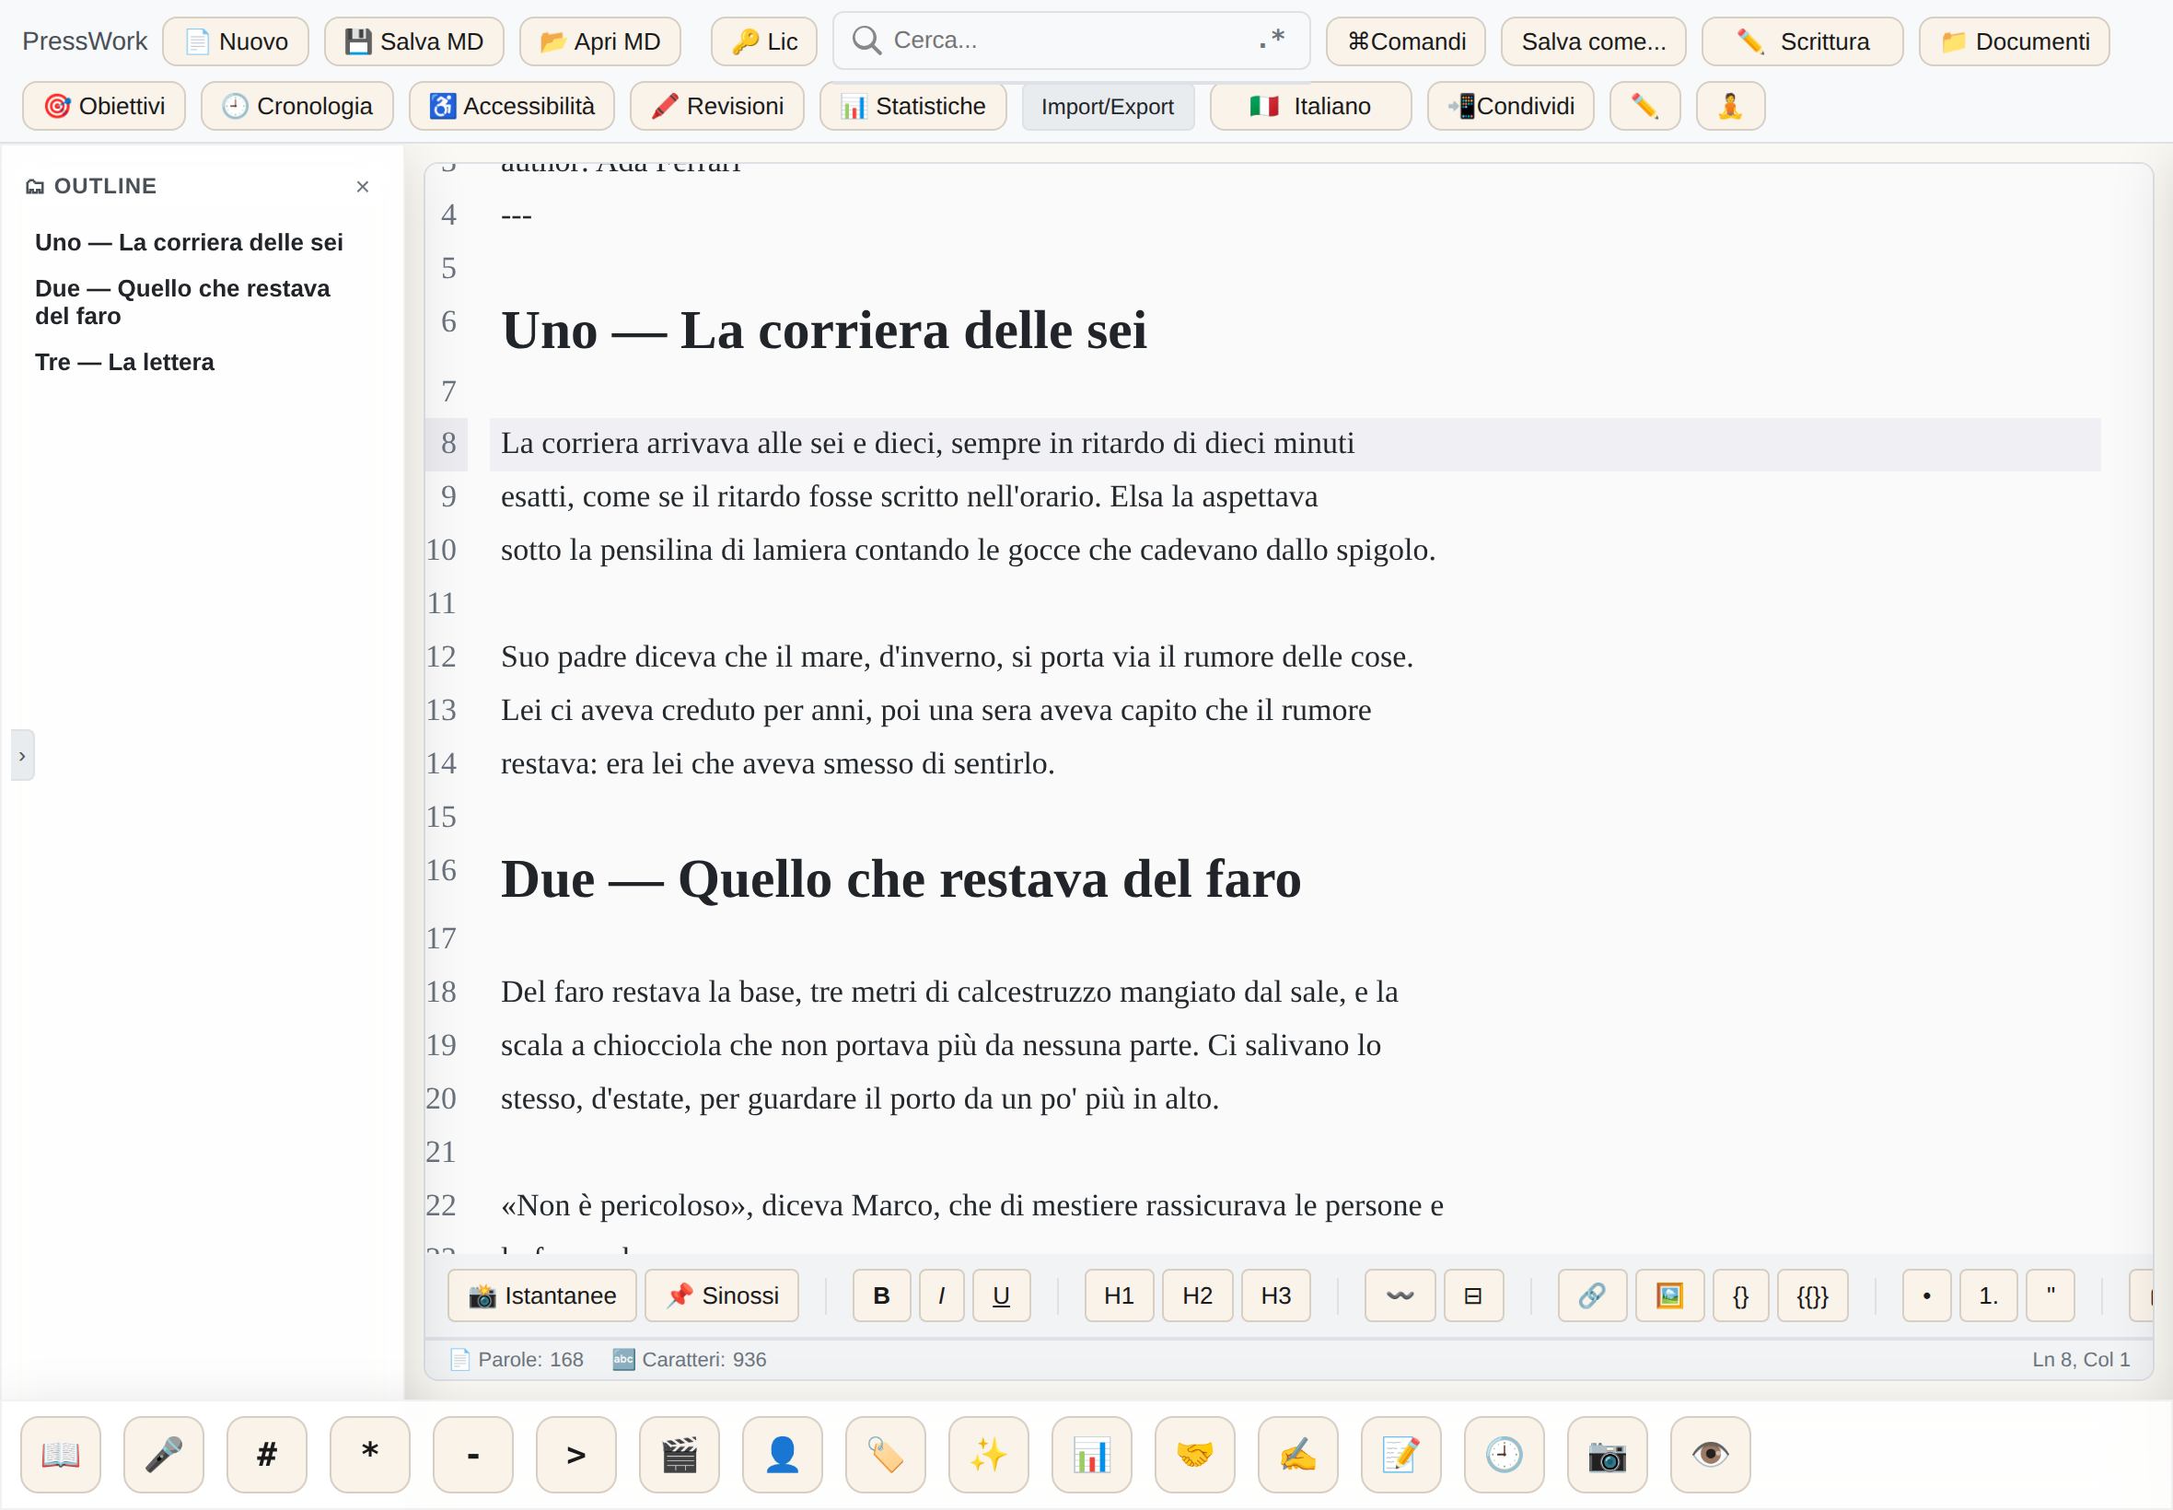Apply H1 heading style
The height and width of the screenshot is (1510, 2173).
[1119, 1295]
